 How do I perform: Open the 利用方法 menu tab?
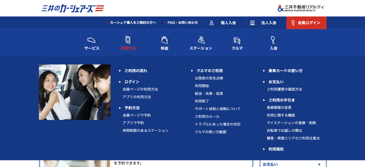[x=128, y=43]
